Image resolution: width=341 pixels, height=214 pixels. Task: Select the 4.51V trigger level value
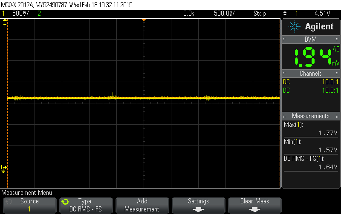coord(322,14)
